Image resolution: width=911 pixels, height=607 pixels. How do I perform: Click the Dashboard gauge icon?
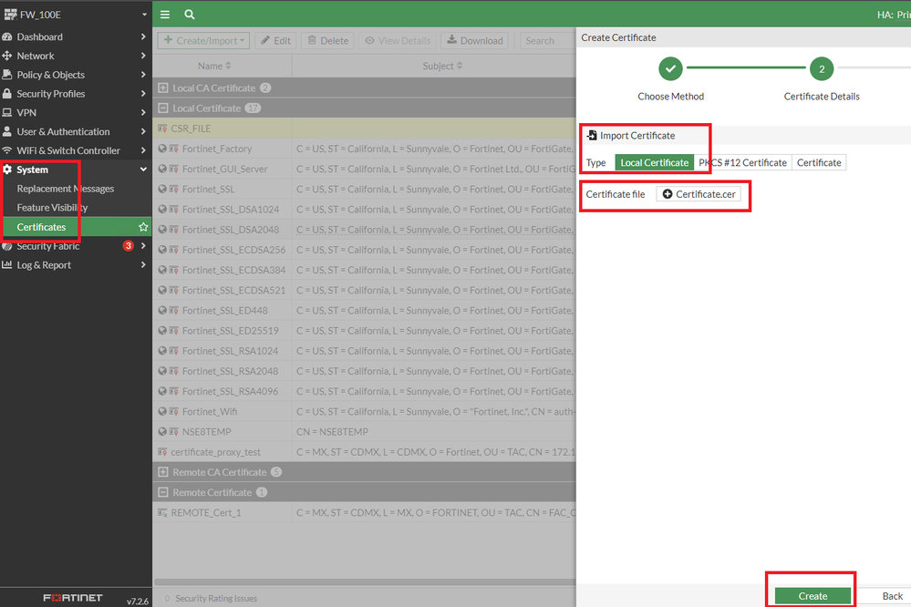pyautogui.click(x=7, y=36)
